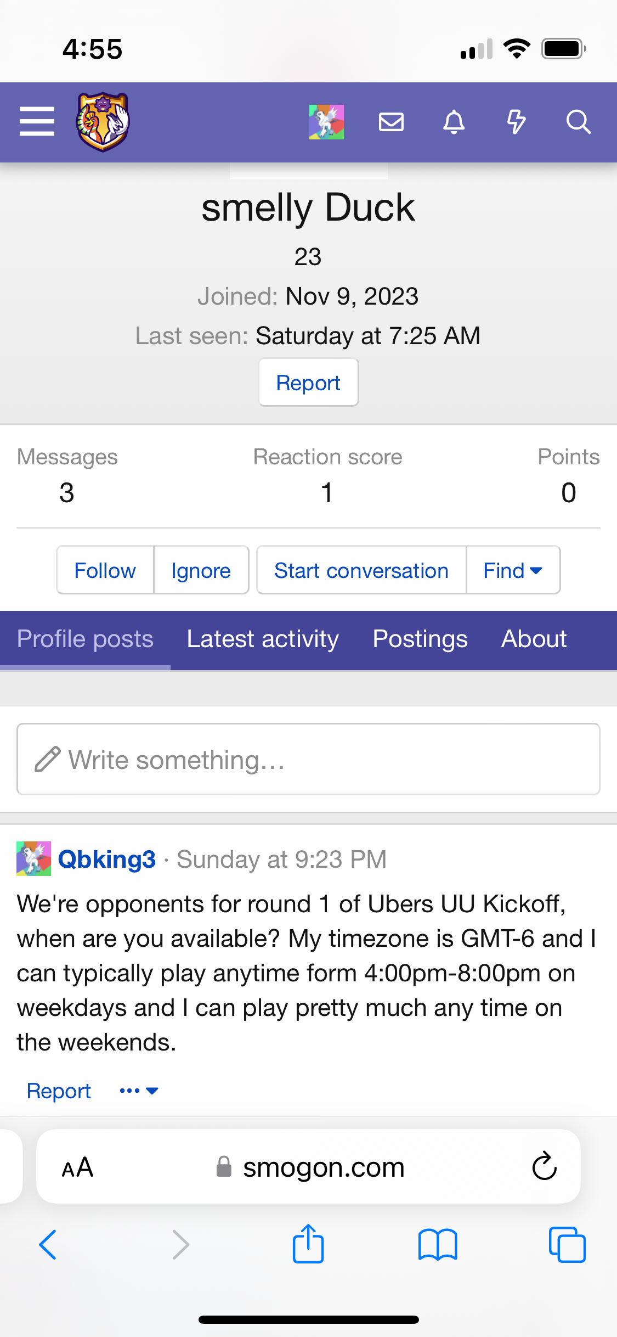The image size is (617, 1337).
Task: Switch to the Postings tab
Action: (x=420, y=639)
